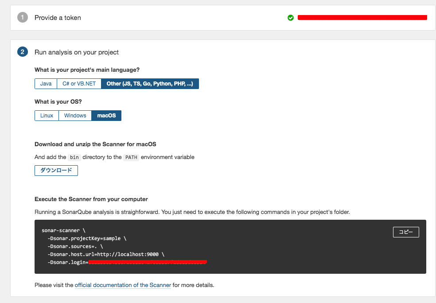Click the -Dsonar.projectKey=sample command line
The height and width of the screenshot is (303, 436).
pos(87,238)
